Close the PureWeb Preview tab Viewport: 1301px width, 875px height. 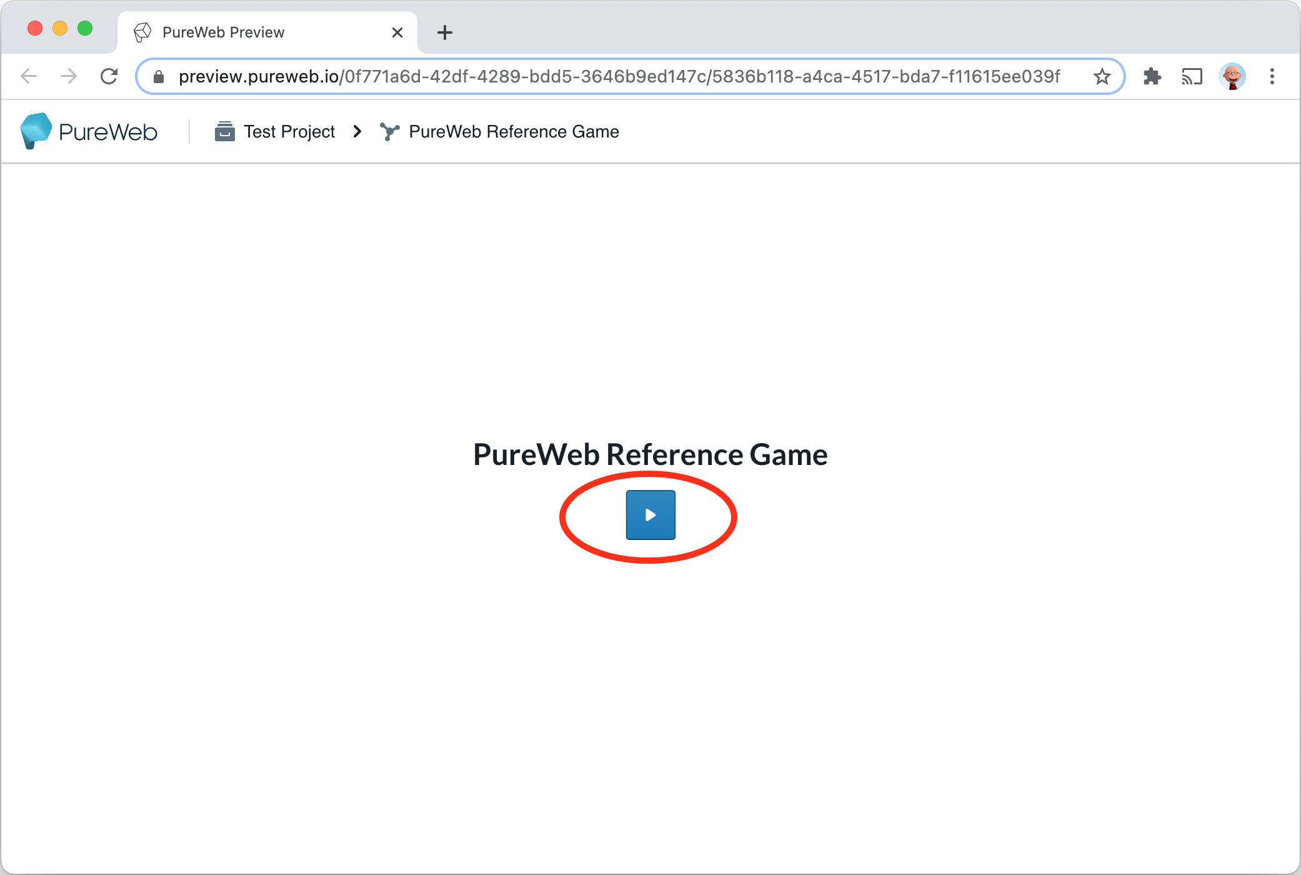(397, 32)
